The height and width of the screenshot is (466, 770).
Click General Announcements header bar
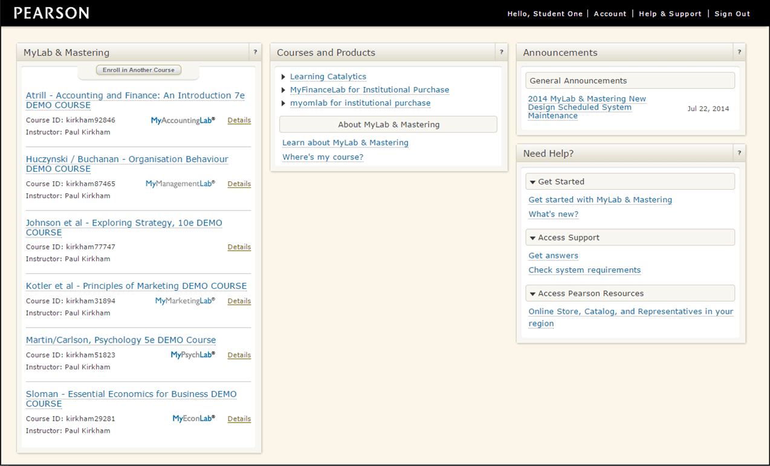630,80
